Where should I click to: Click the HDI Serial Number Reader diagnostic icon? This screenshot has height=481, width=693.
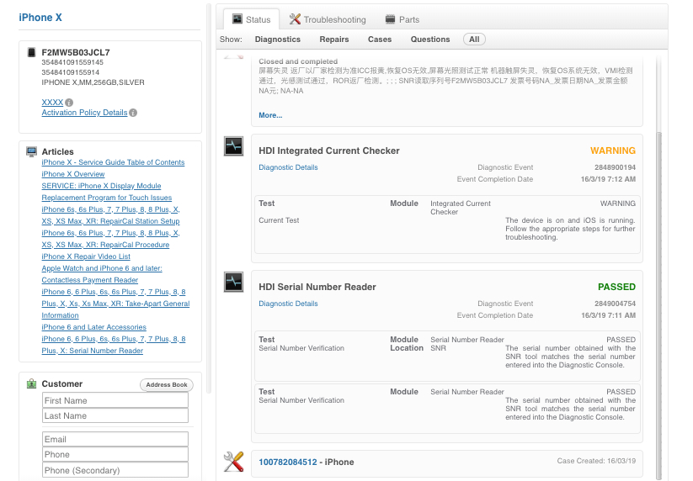point(233,282)
